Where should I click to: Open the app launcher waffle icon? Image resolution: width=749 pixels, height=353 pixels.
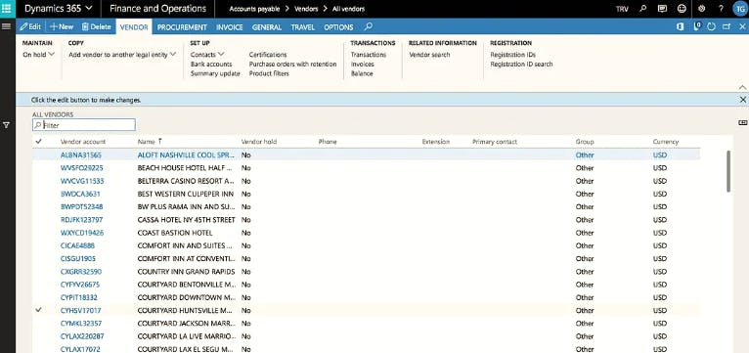click(7, 8)
